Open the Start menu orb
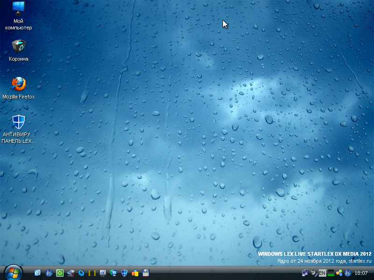 click(13, 272)
